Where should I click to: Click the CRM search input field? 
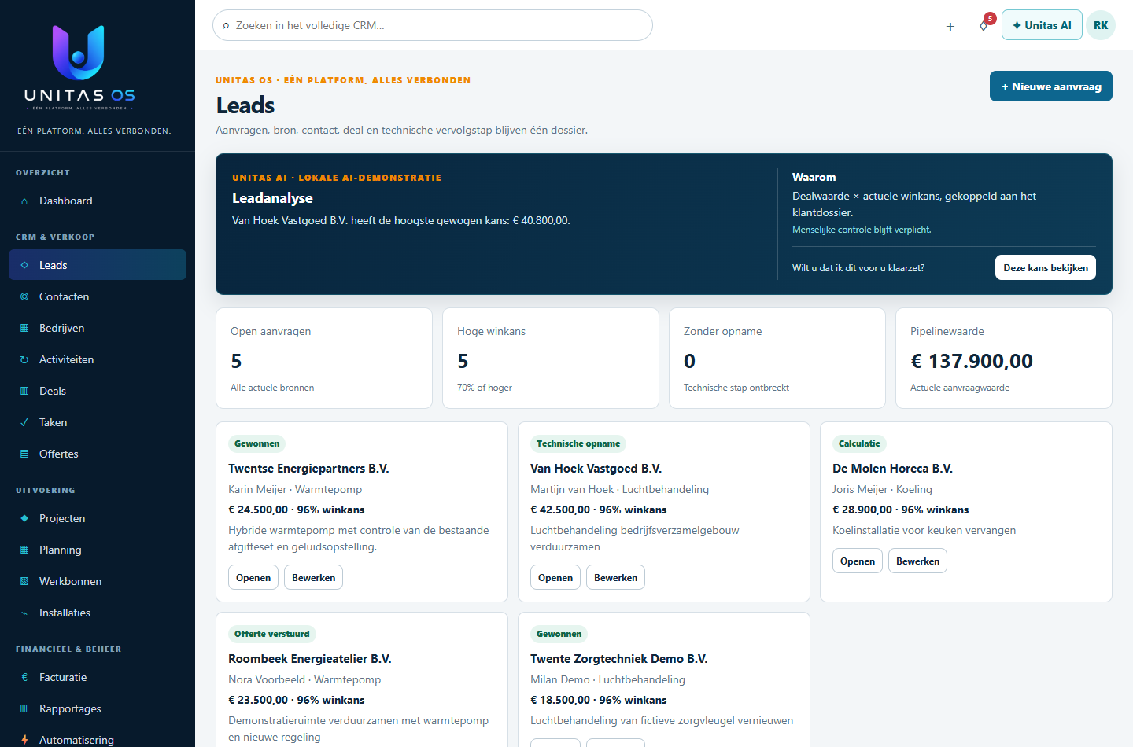pyautogui.click(x=433, y=25)
